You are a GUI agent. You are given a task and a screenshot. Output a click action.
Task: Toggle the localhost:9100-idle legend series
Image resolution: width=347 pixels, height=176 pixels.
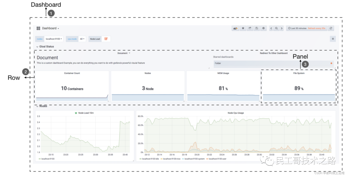149,159
